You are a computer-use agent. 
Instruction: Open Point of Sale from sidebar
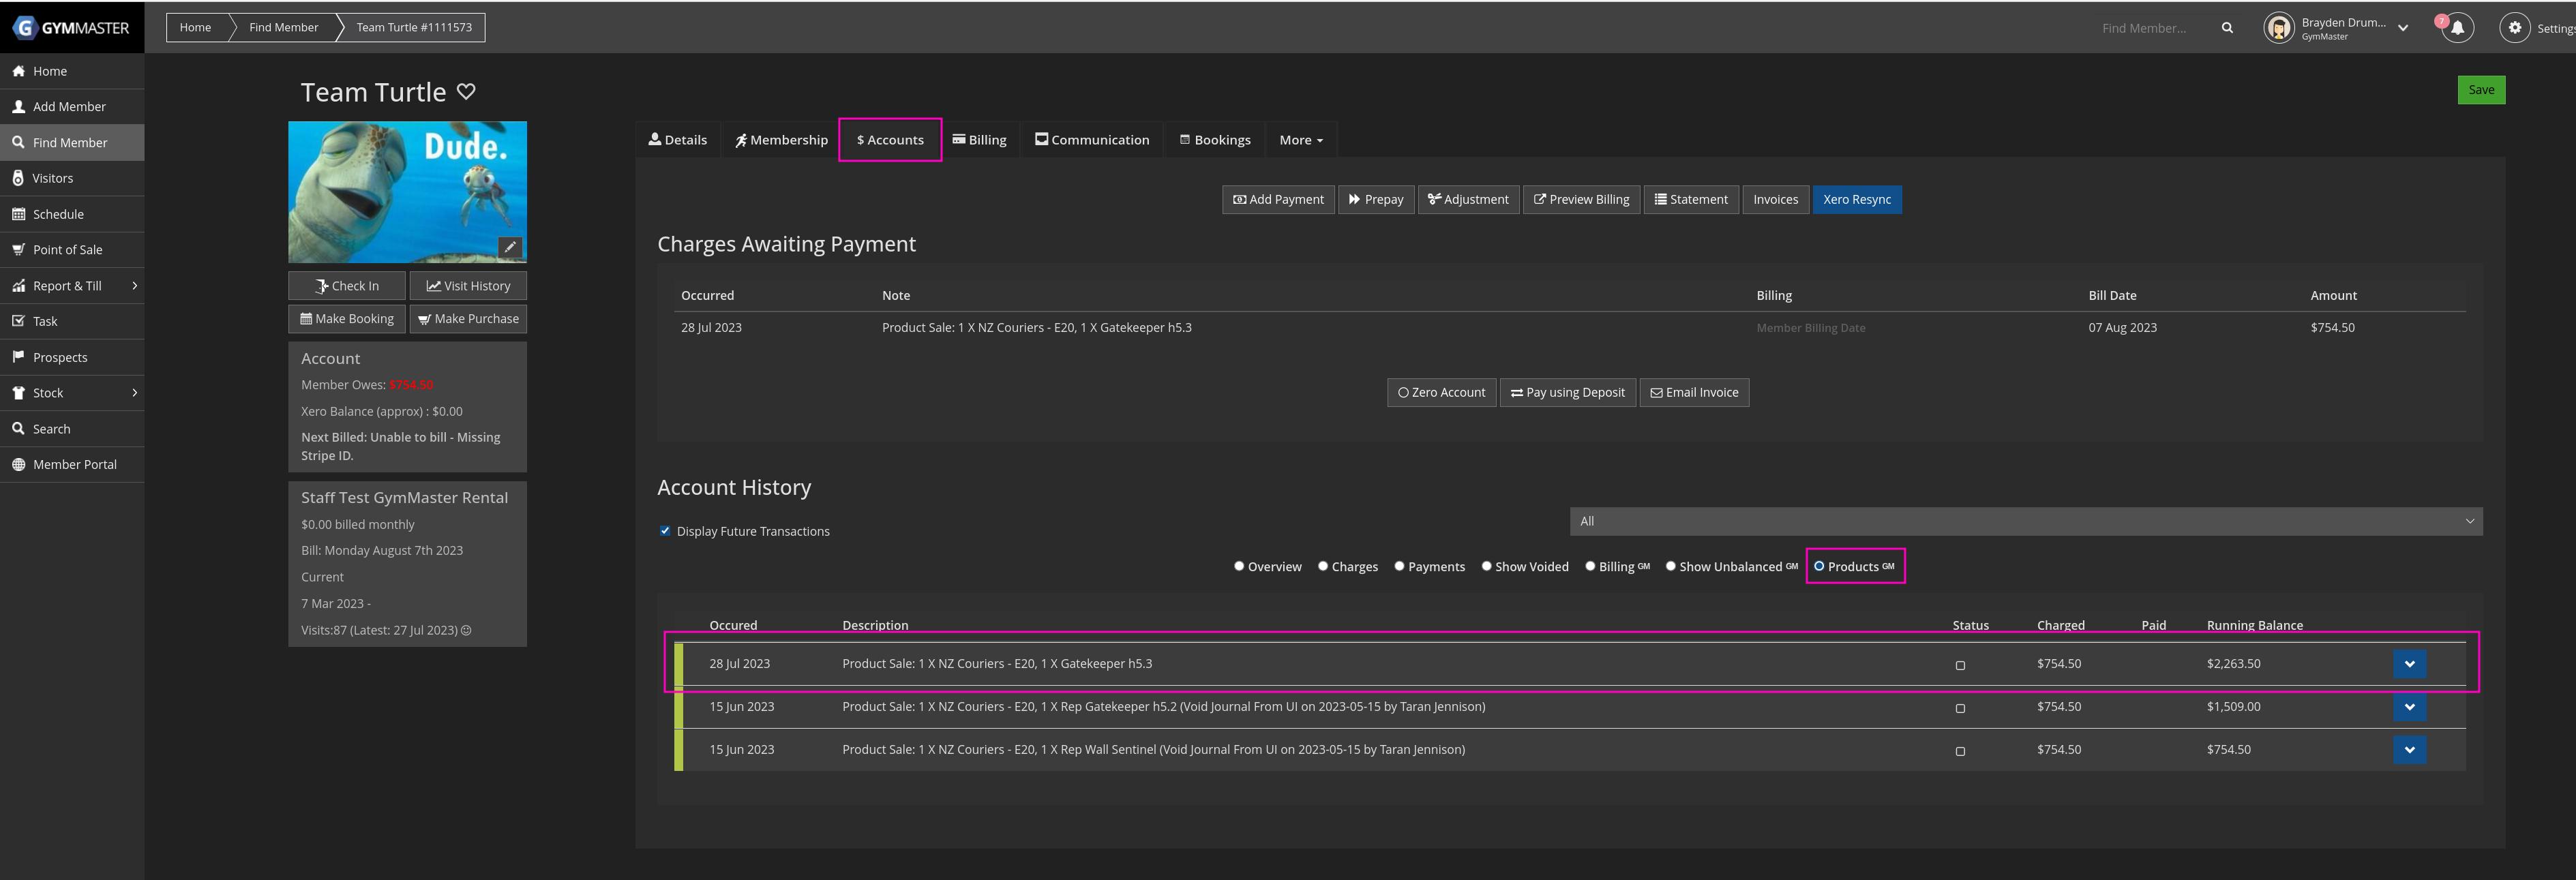click(x=67, y=249)
